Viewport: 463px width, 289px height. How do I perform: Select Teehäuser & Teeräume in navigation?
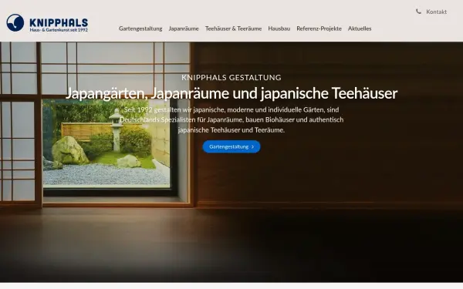pyautogui.click(x=233, y=29)
